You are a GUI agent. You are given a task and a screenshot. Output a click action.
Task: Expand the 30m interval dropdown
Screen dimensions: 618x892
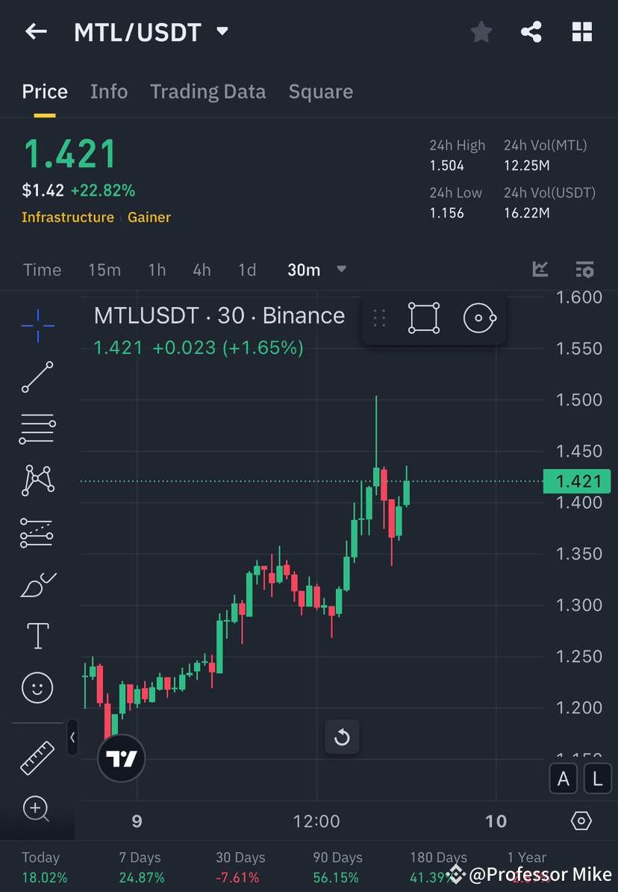coord(341,270)
